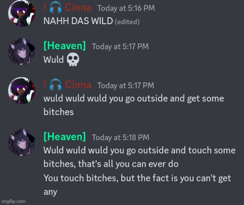Click Cinna's avatar on the first message
This screenshot has height=205, width=244.
(x=22, y=13)
